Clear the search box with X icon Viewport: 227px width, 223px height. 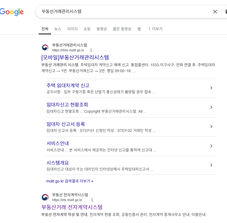pyautogui.click(x=215, y=12)
